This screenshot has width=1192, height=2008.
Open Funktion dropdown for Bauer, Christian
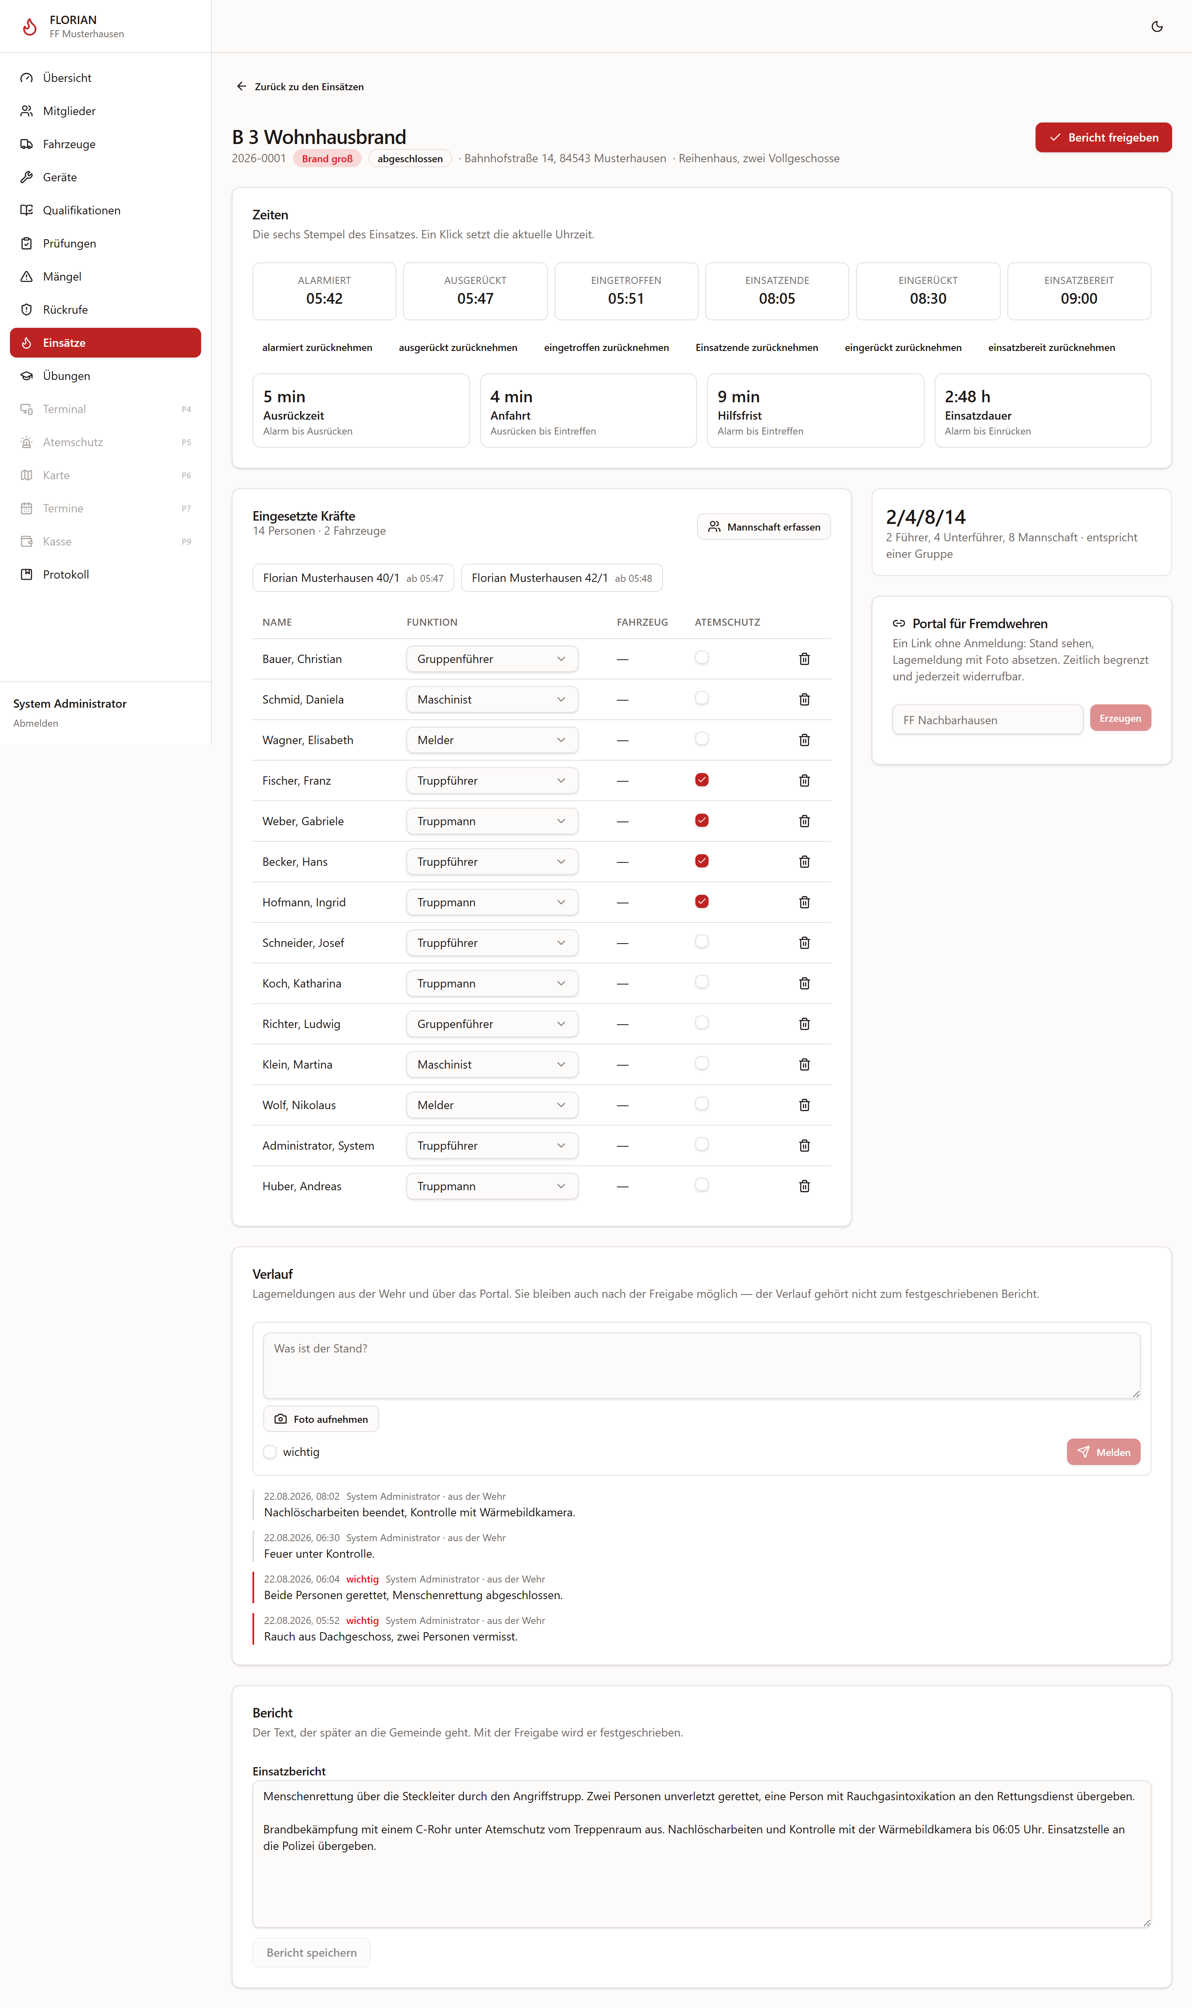492,658
